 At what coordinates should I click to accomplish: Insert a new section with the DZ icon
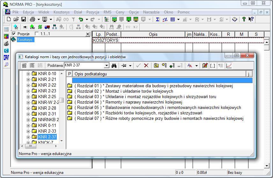coord(16,27)
